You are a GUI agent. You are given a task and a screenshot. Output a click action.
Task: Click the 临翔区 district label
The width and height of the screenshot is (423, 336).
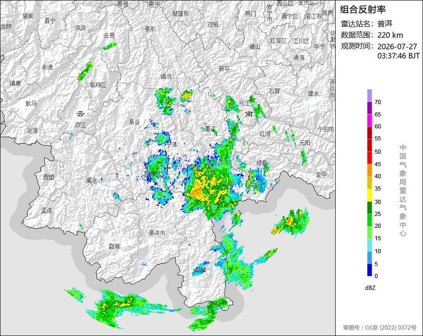coord(98,85)
